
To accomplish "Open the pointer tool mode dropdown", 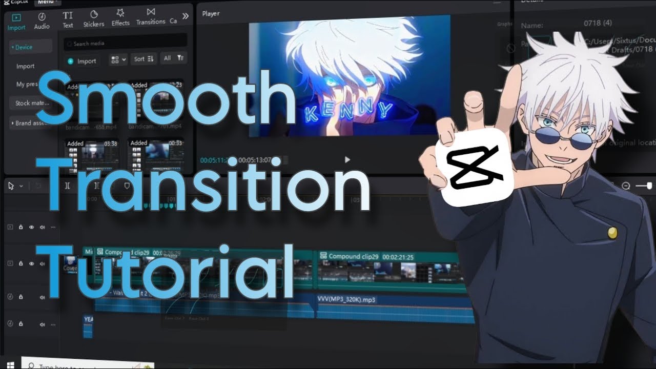I will [21, 186].
